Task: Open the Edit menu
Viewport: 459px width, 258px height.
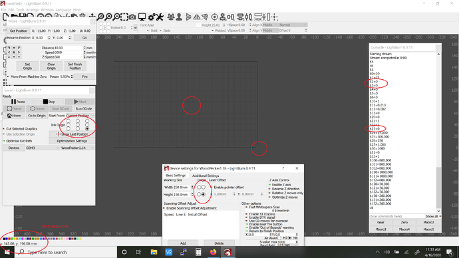Action: pos(11,10)
